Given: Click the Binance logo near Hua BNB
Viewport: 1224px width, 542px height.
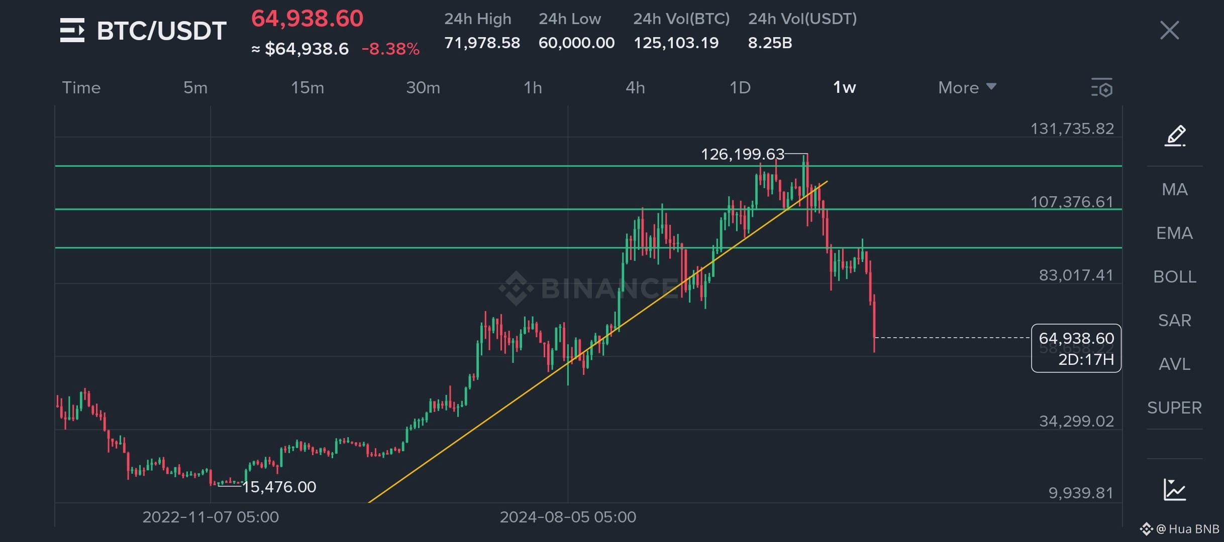Looking at the screenshot, I should pyautogui.click(x=1146, y=529).
